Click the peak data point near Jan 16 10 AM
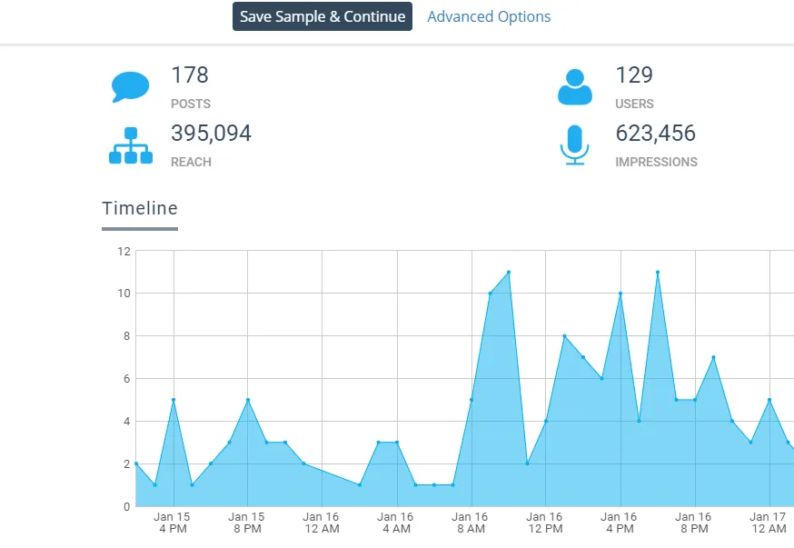This screenshot has width=794, height=548. [x=509, y=273]
